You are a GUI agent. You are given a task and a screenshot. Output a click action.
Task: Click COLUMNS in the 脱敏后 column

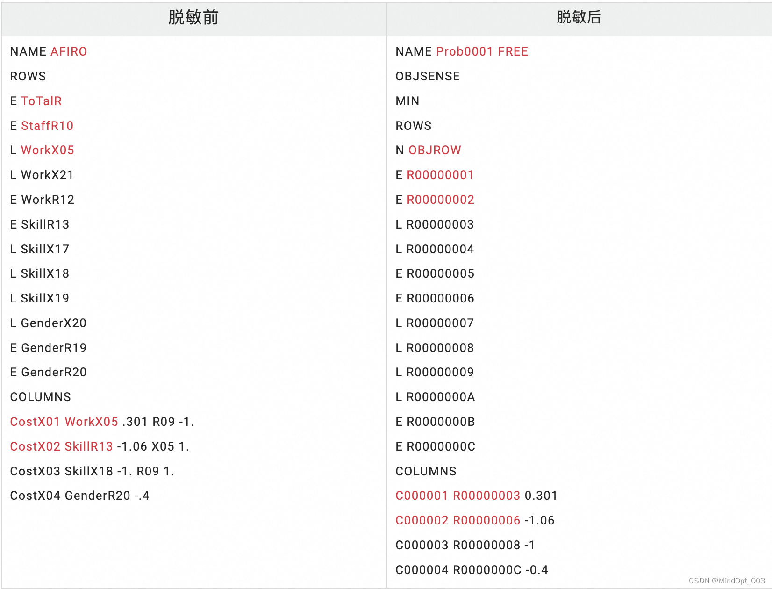pos(426,471)
